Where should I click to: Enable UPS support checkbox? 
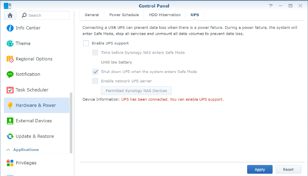[86, 43]
